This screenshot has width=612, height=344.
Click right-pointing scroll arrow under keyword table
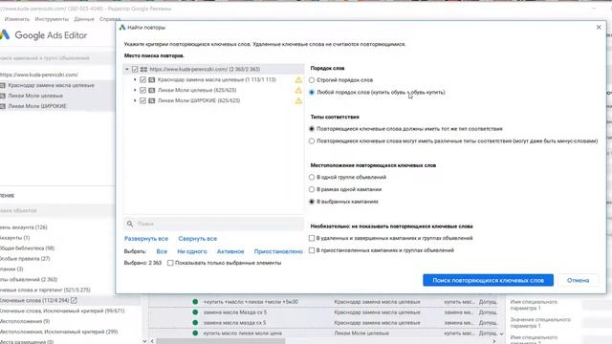tap(493, 341)
